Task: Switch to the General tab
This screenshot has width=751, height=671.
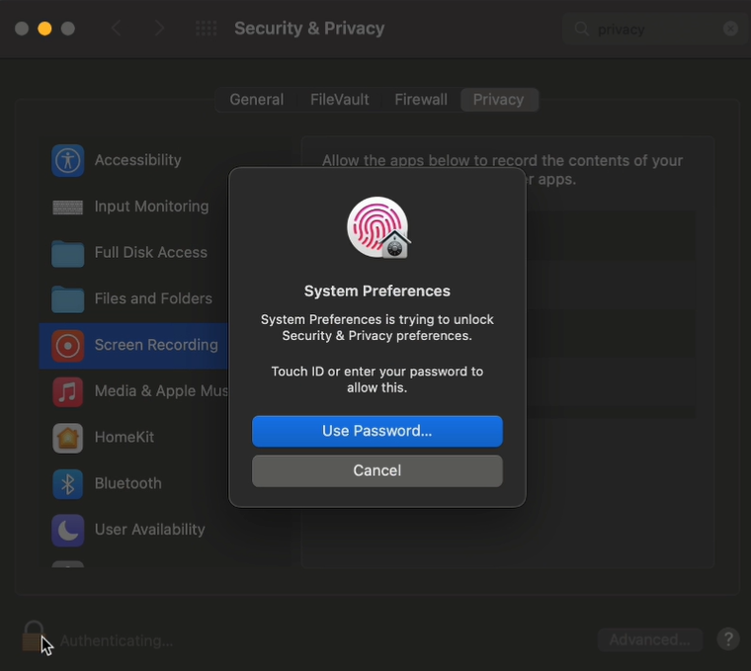Action: (256, 100)
